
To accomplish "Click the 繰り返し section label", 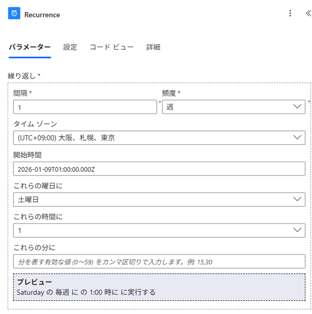I will (22, 76).
